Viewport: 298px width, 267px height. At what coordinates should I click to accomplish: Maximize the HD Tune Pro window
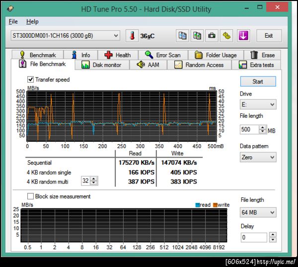coord(260,7)
